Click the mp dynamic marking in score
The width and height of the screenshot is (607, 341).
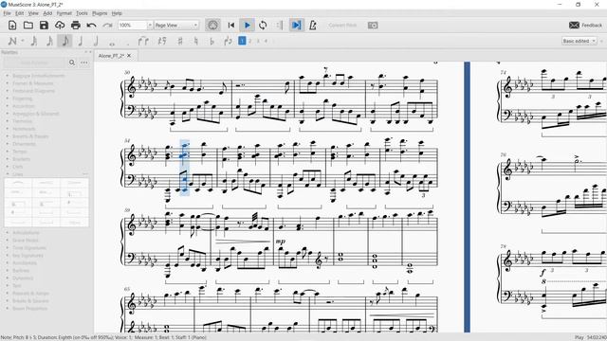point(281,242)
